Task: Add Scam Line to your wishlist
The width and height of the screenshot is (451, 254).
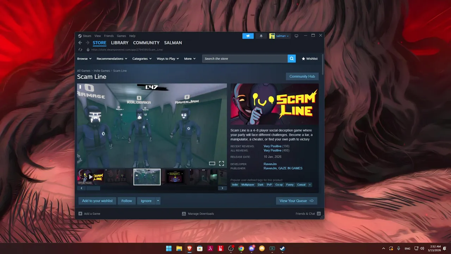Action: point(97,201)
